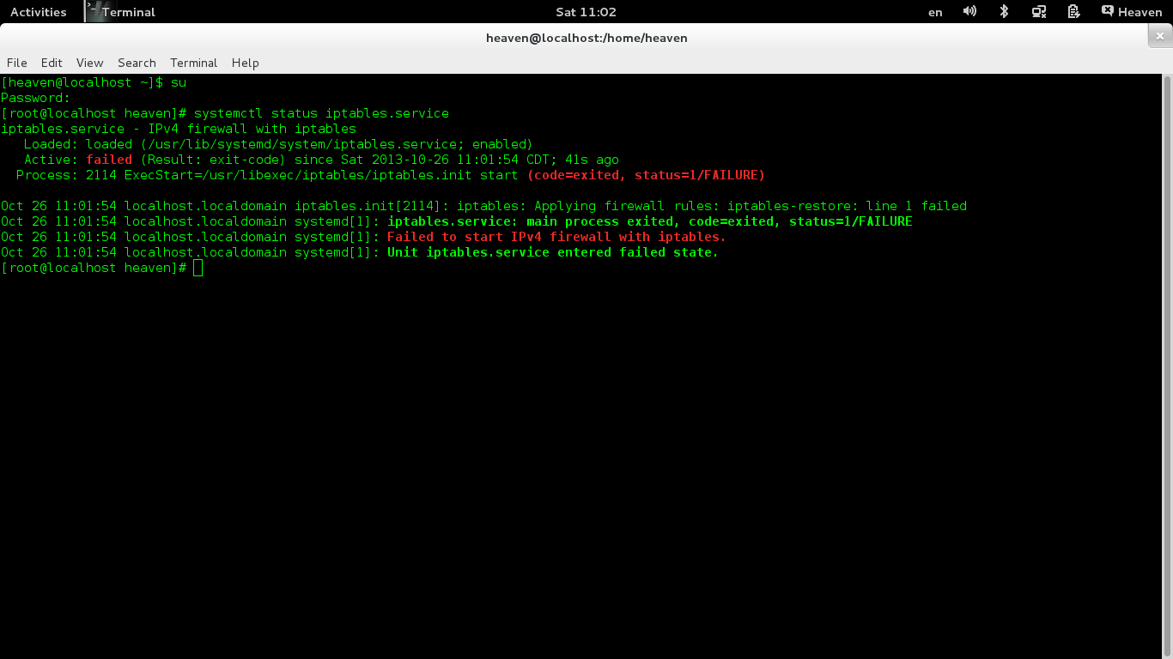Viewport: 1173px width, 659px height.
Task: Open the Terminal menu in the menu bar
Action: click(193, 63)
